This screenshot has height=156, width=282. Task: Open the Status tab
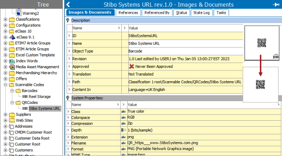[x=181, y=13]
